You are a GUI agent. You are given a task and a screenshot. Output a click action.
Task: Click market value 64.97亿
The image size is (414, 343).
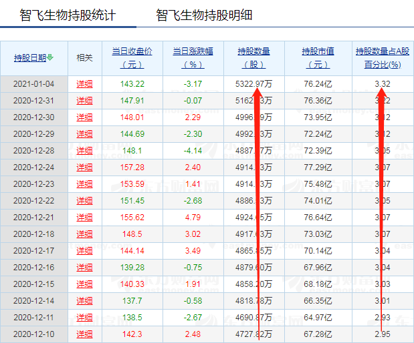tap(318, 318)
